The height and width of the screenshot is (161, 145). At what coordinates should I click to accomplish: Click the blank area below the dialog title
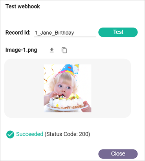click(x=72, y=17)
